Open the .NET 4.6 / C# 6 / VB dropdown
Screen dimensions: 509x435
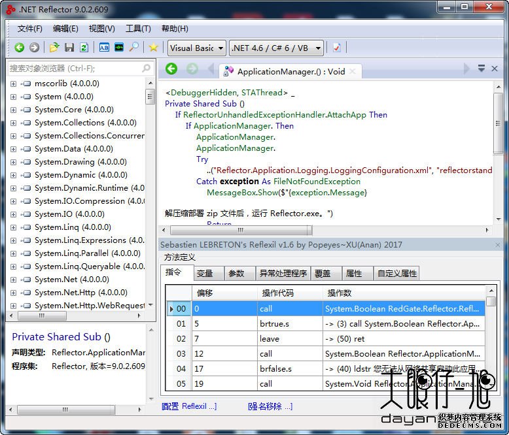tap(276, 48)
